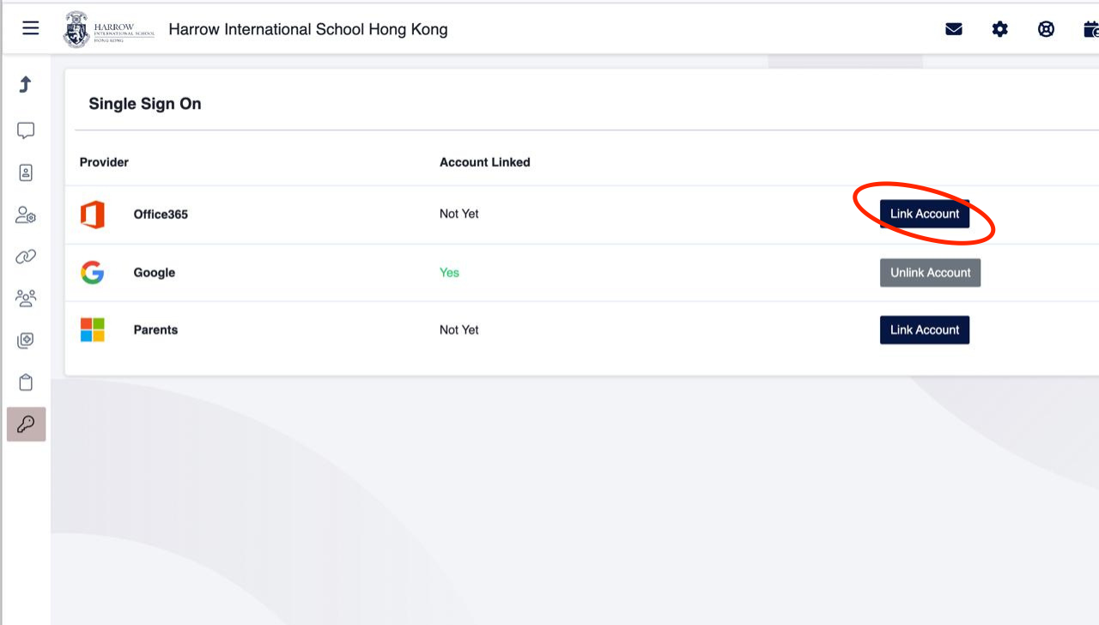Click the Harrow school crest logo
This screenshot has width=1099, height=625.
point(76,29)
